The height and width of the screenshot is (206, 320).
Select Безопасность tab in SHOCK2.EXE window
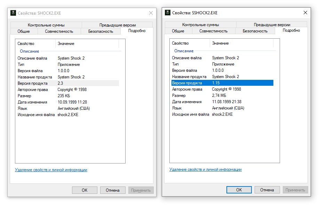click(101, 31)
